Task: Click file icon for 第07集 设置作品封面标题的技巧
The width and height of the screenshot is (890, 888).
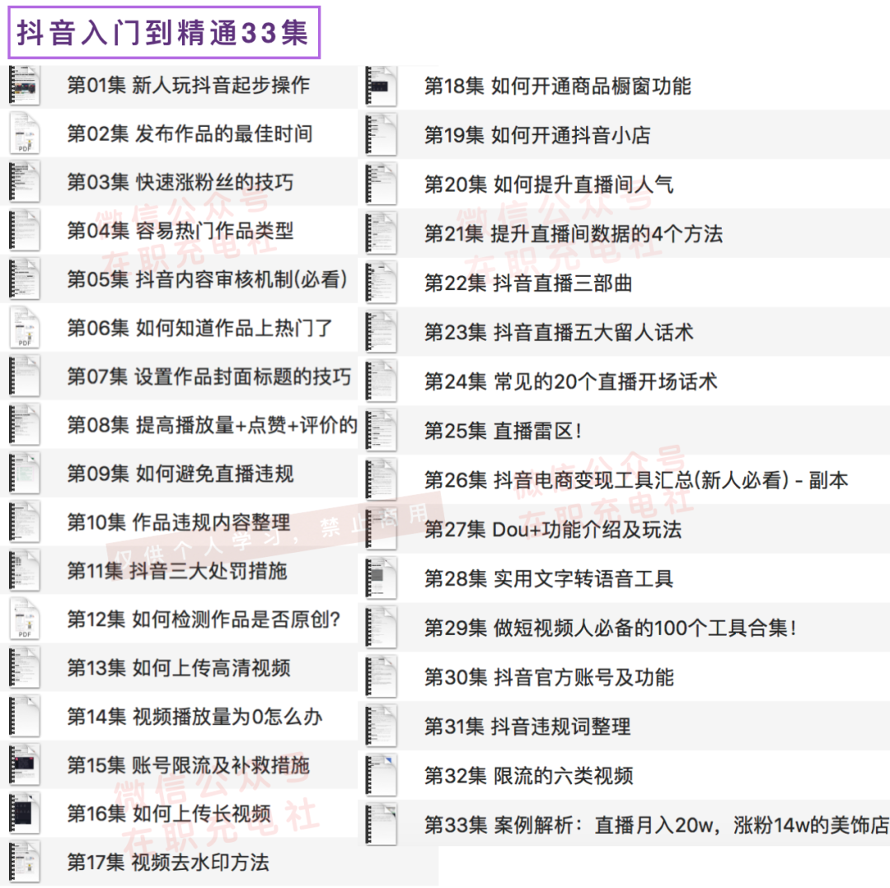Action: click(25, 376)
